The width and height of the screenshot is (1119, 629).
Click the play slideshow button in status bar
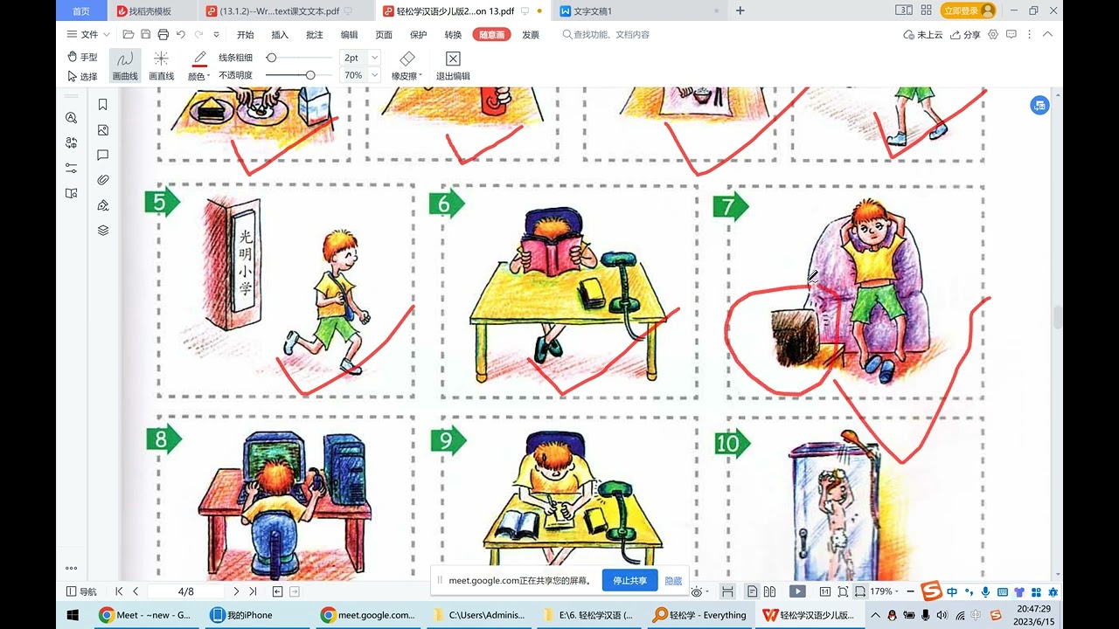tap(797, 591)
